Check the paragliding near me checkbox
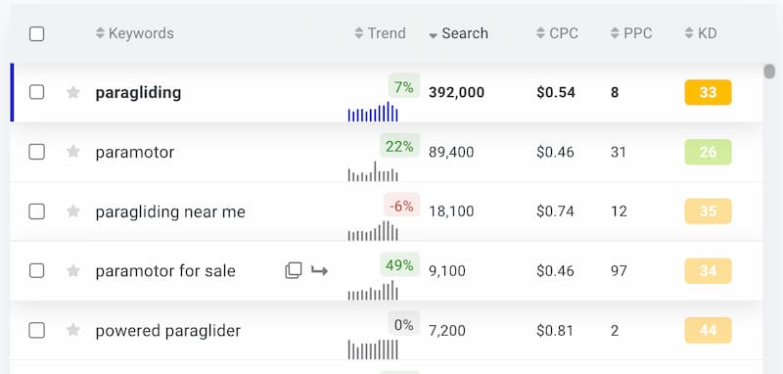Viewport: 783px width, 374px height. pyautogui.click(x=36, y=211)
